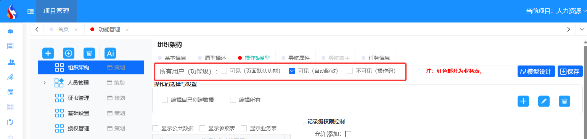Click the clipboard edit sidebar icon
The image size is (587, 139).
click(x=11, y=122)
